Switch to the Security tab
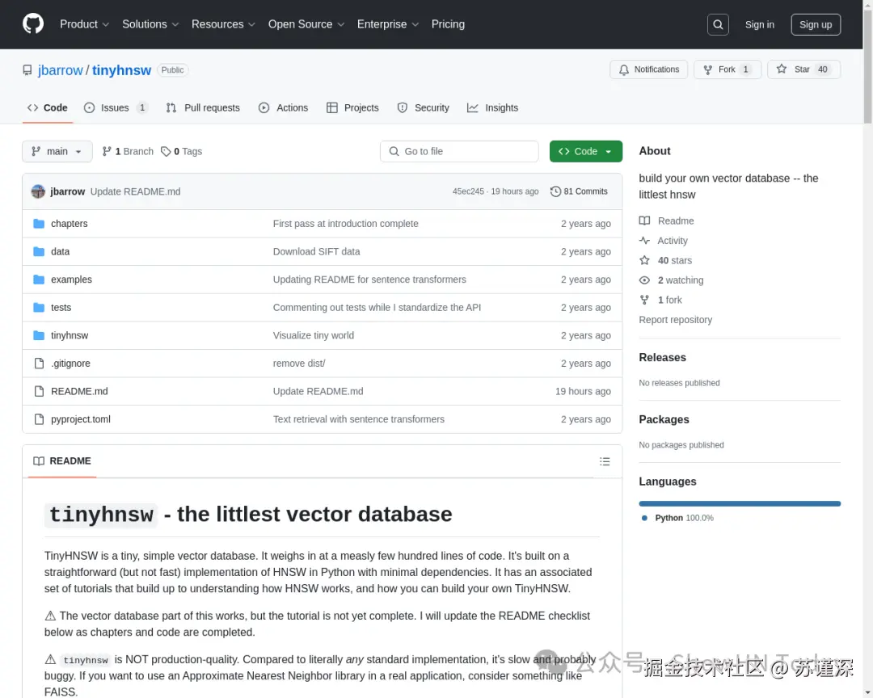 [x=423, y=108]
